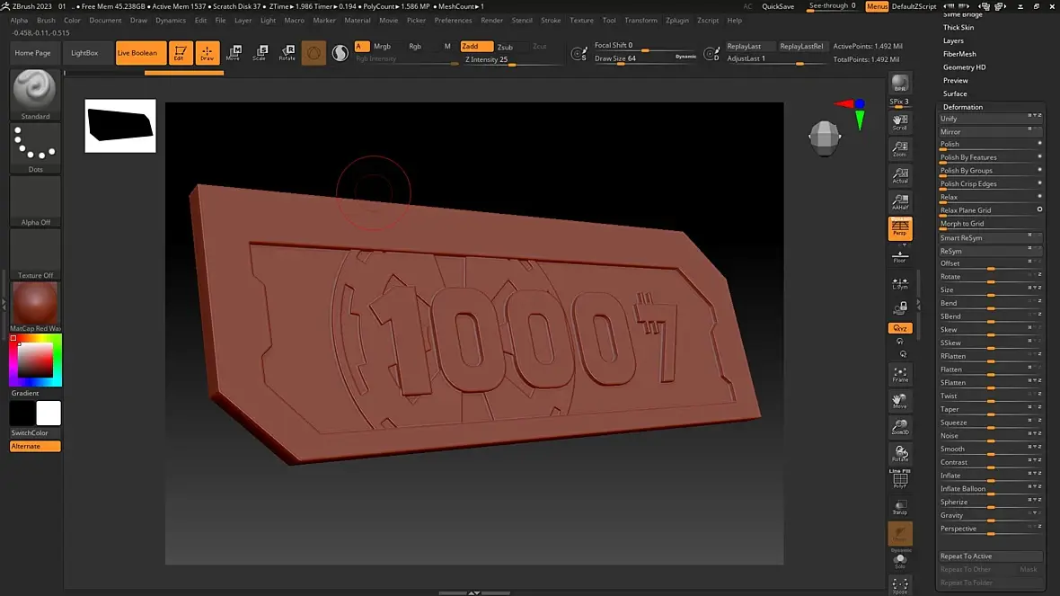
Task: Toggle Perspective (Persp) view
Action: point(899,228)
